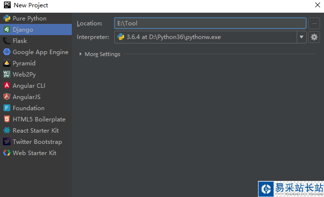Open interpreter settings gear
The image size is (324, 197).
point(314,37)
